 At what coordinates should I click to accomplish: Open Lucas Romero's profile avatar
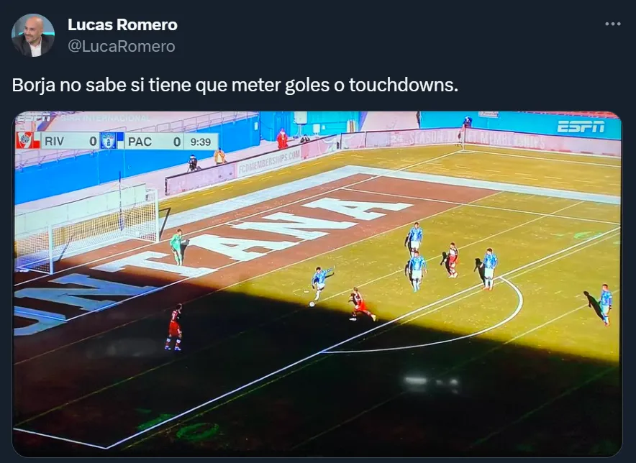tap(33, 35)
